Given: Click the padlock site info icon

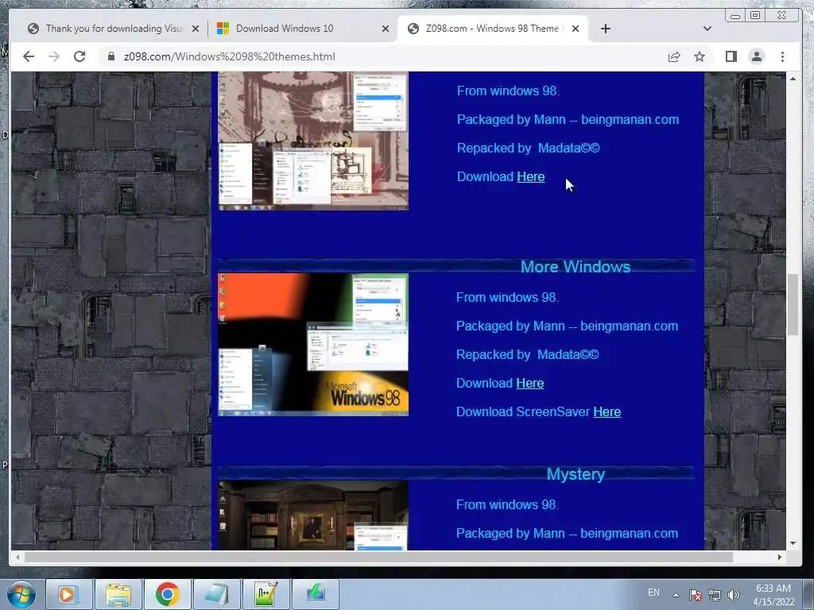Looking at the screenshot, I should coord(111,56).
